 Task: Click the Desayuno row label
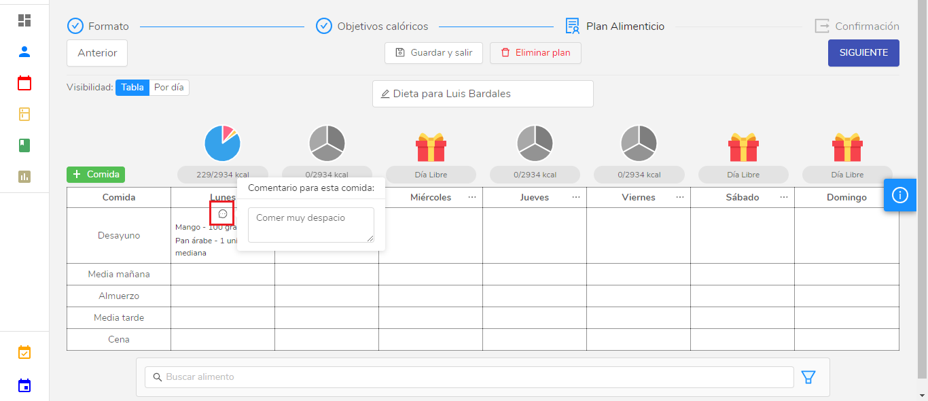tap(119, 236)
